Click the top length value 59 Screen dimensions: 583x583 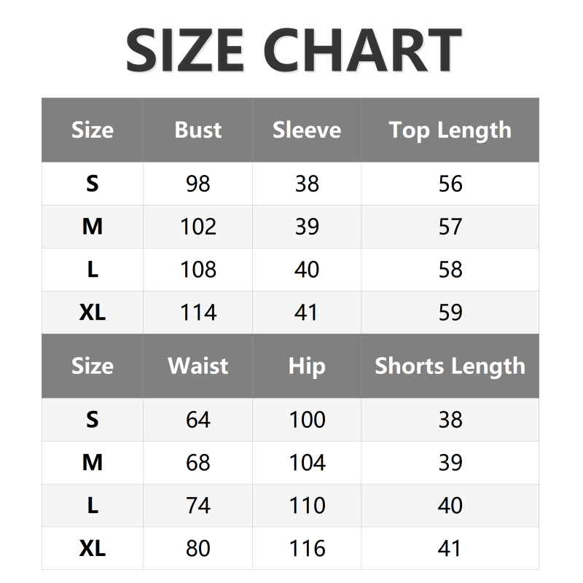click(x=450, y=313)
